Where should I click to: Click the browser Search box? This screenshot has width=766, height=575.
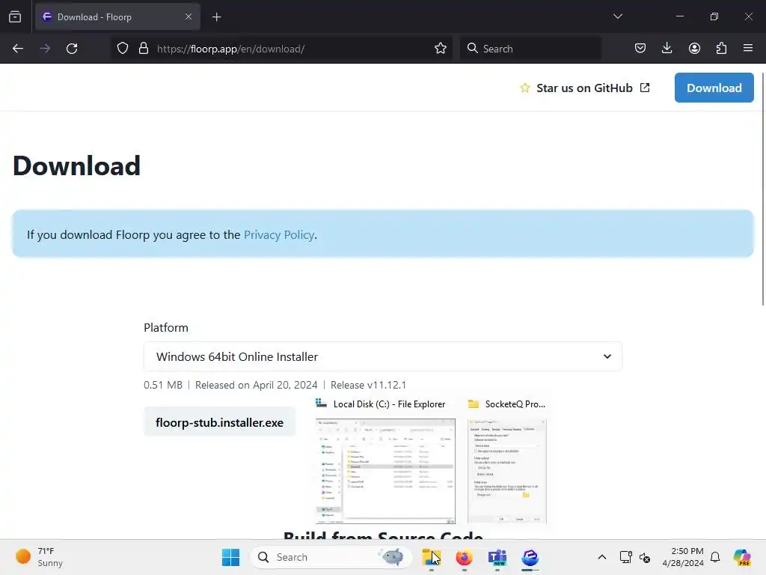point(530,49)
